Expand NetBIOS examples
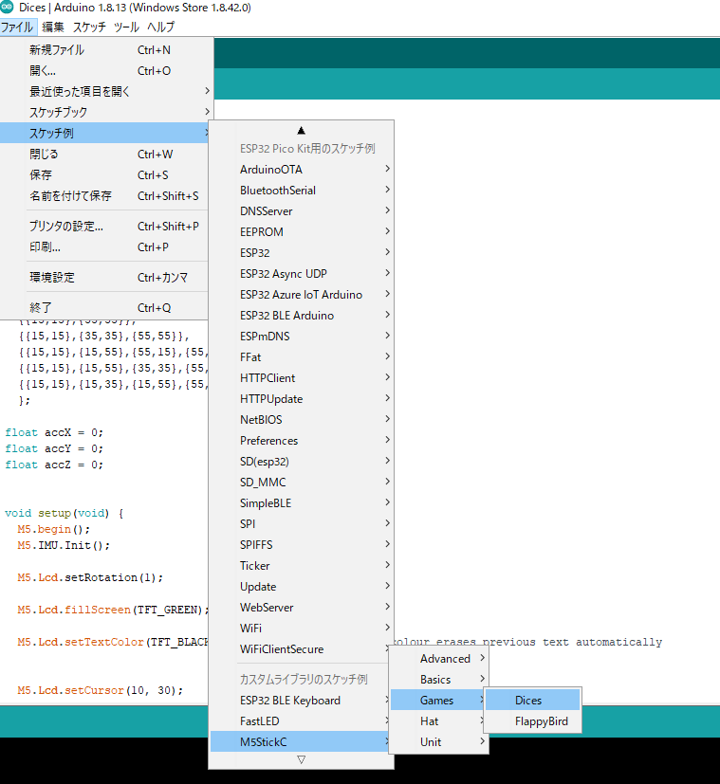720x784 pixels. pyautogui.click(x=302, y=420)
